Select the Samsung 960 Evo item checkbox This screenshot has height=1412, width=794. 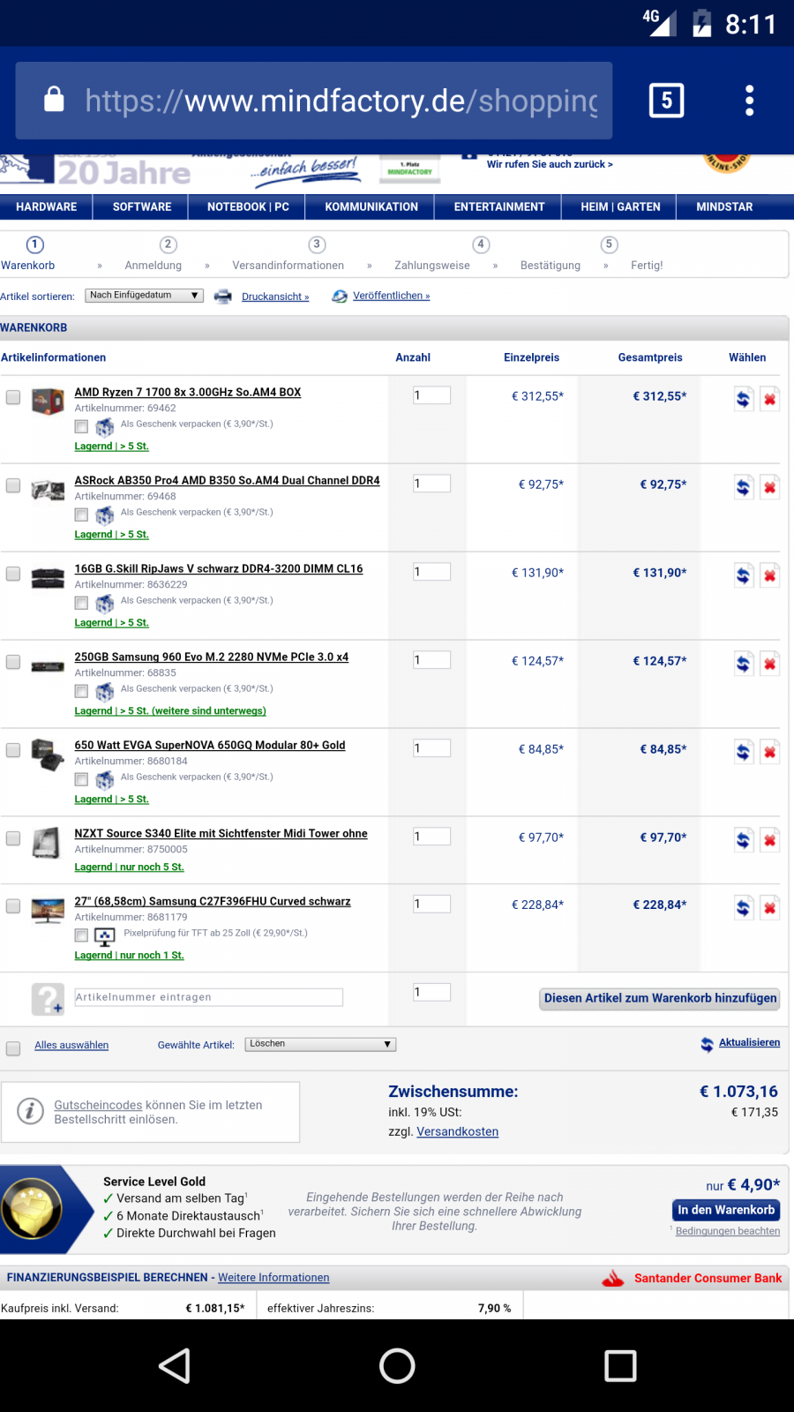13,662
